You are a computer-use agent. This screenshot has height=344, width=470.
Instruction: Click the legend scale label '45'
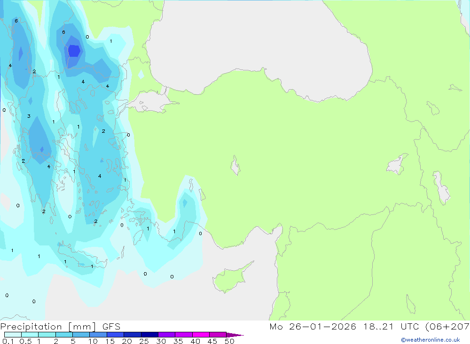(212, 341)
